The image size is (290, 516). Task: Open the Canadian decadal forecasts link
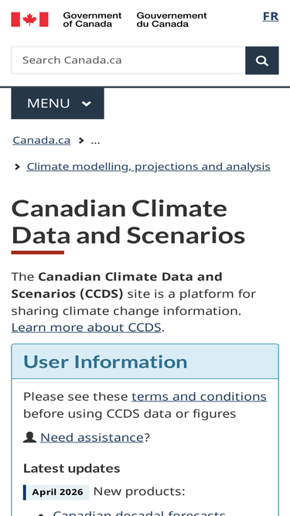139,512
